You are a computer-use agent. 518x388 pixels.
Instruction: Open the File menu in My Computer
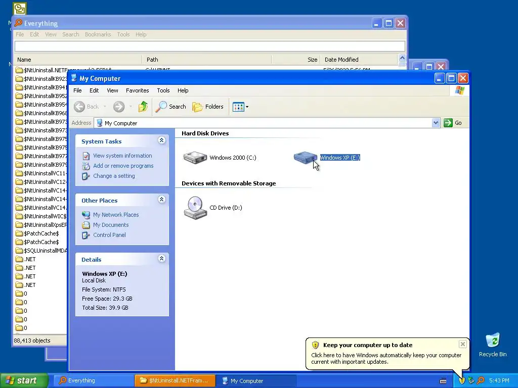click(77, 90)
